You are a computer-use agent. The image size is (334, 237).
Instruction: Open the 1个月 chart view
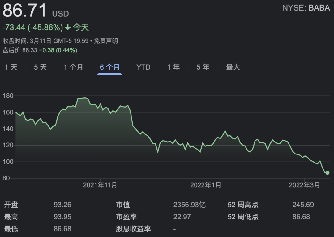click(73, 67)
